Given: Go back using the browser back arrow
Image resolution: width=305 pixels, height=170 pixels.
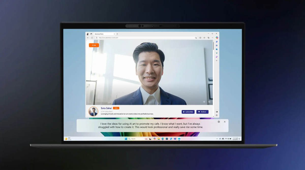Looking at the screenshot, I should [x=88, y=38].
